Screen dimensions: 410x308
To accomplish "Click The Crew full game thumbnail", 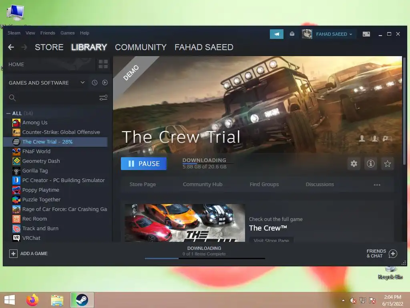I will coord(185,223).
